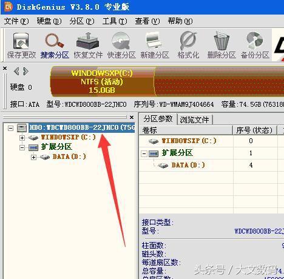Click the 序列号:WD-WMAM9J404664 text
This screenshot has width=284, height=279.
(x=174, y=104)
